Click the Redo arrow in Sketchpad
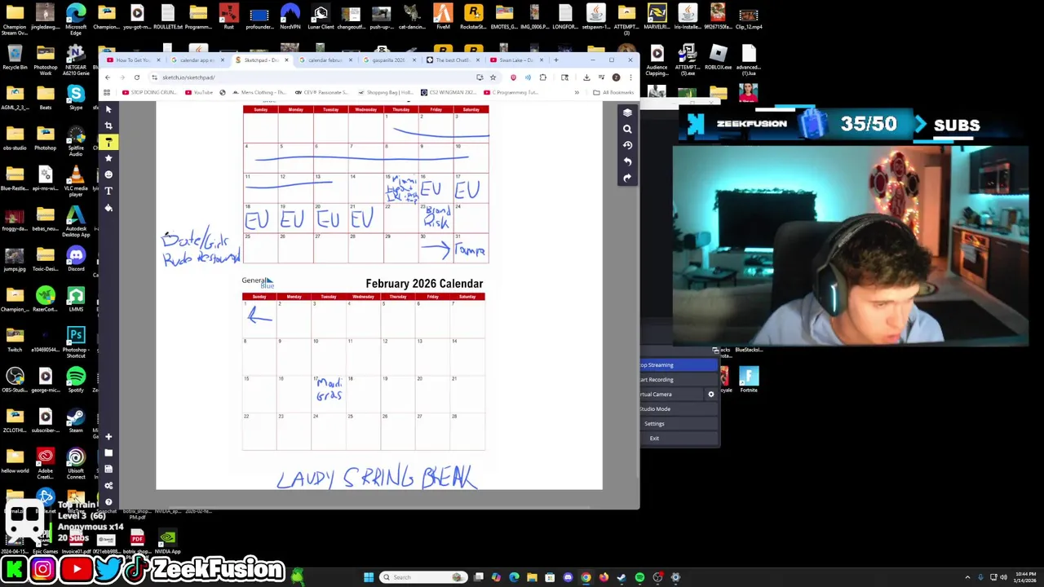Image resolution: width=1044 pixels, height=587 pixels. point(627,178)
